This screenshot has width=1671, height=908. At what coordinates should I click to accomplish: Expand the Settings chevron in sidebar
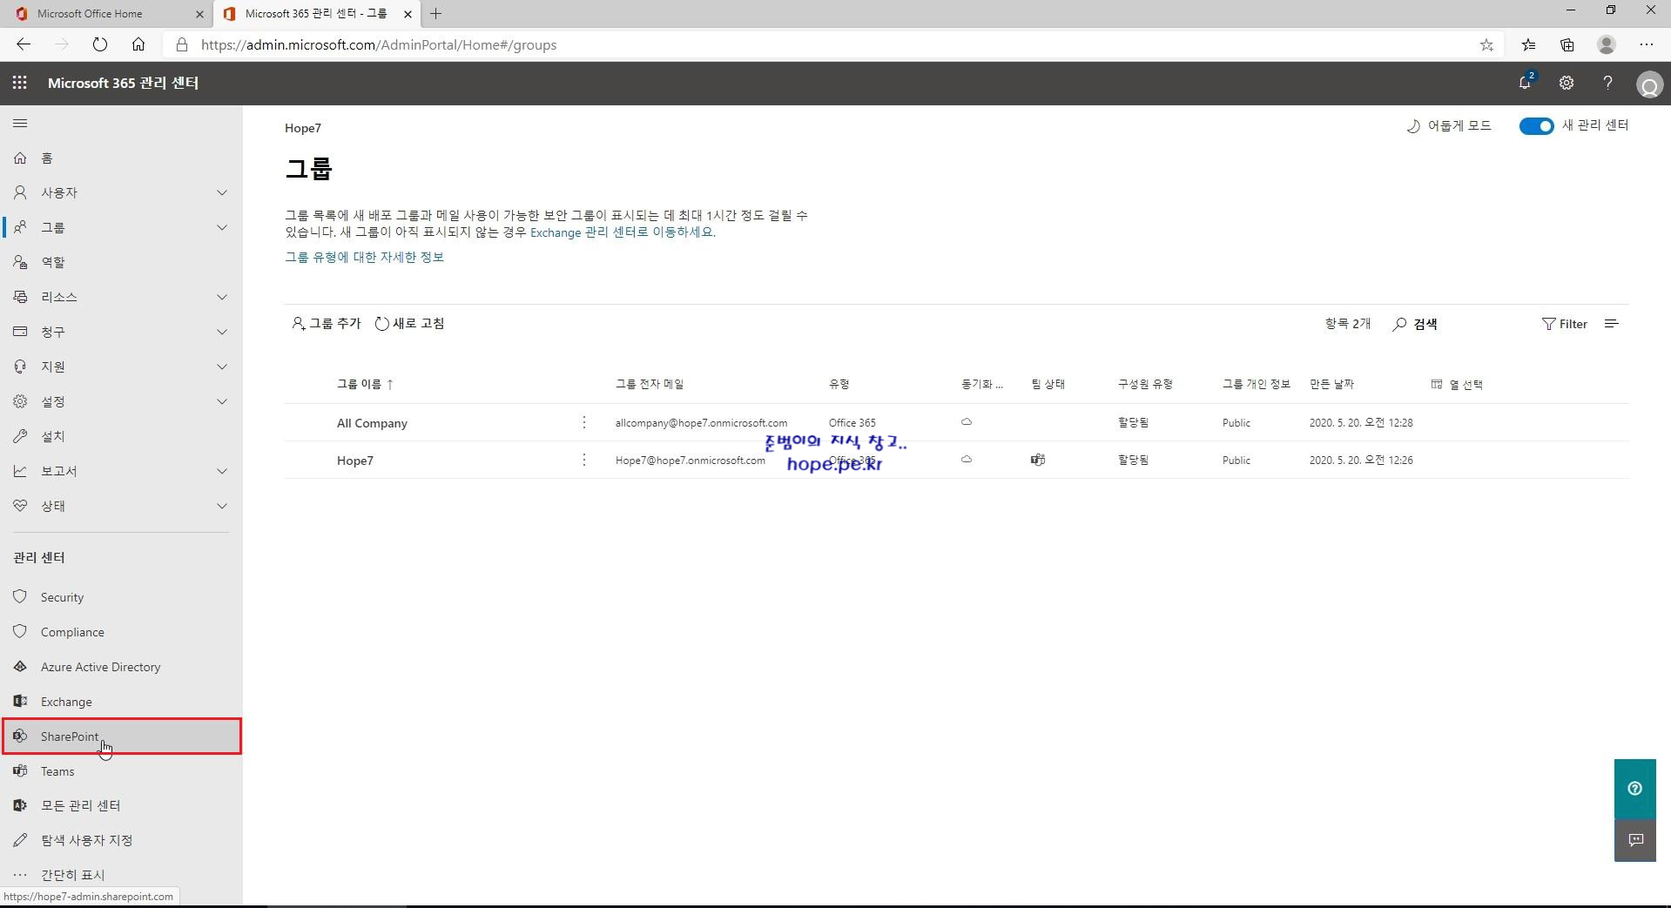pos(222,401)
